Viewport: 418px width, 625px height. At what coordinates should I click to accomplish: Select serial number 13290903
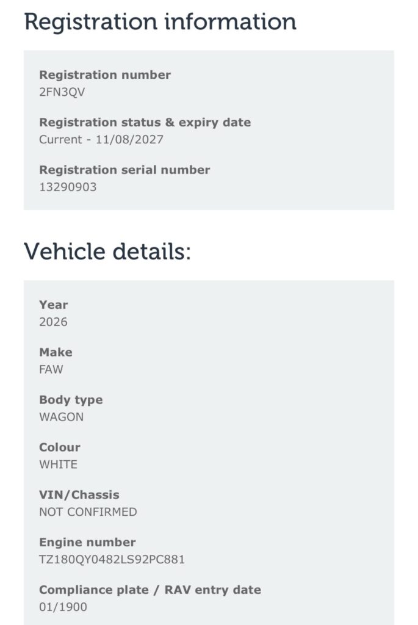point(68,187)
